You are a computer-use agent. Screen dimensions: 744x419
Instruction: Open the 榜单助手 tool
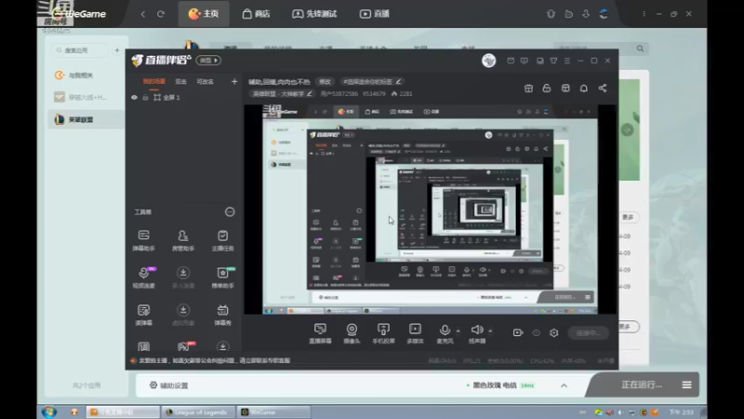(x=222, y=277)
